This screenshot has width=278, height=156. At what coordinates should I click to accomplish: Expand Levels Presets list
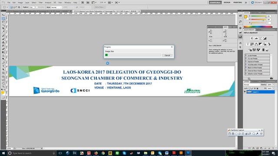tap(246, 55)
